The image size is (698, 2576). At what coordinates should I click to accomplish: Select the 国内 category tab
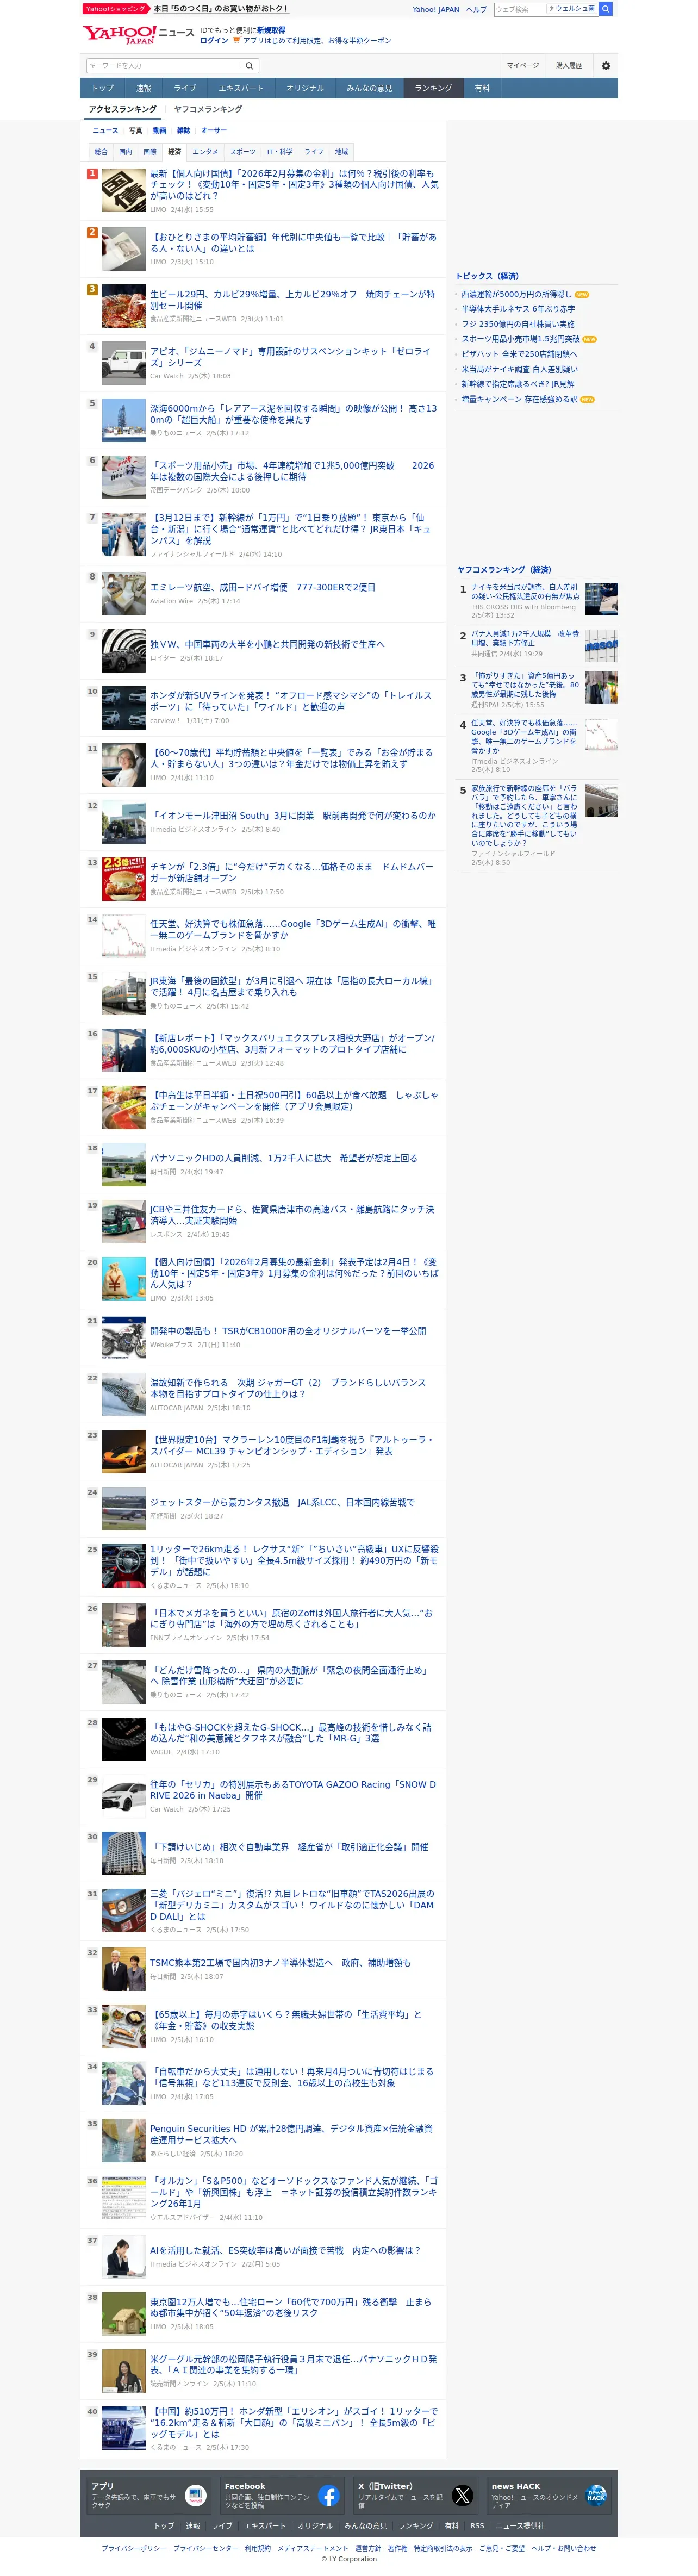pos(125,152)
